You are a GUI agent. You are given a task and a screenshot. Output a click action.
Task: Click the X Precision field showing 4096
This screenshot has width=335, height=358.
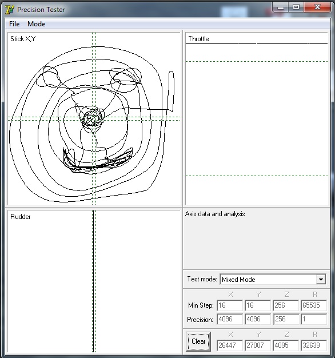click(230, 319)
